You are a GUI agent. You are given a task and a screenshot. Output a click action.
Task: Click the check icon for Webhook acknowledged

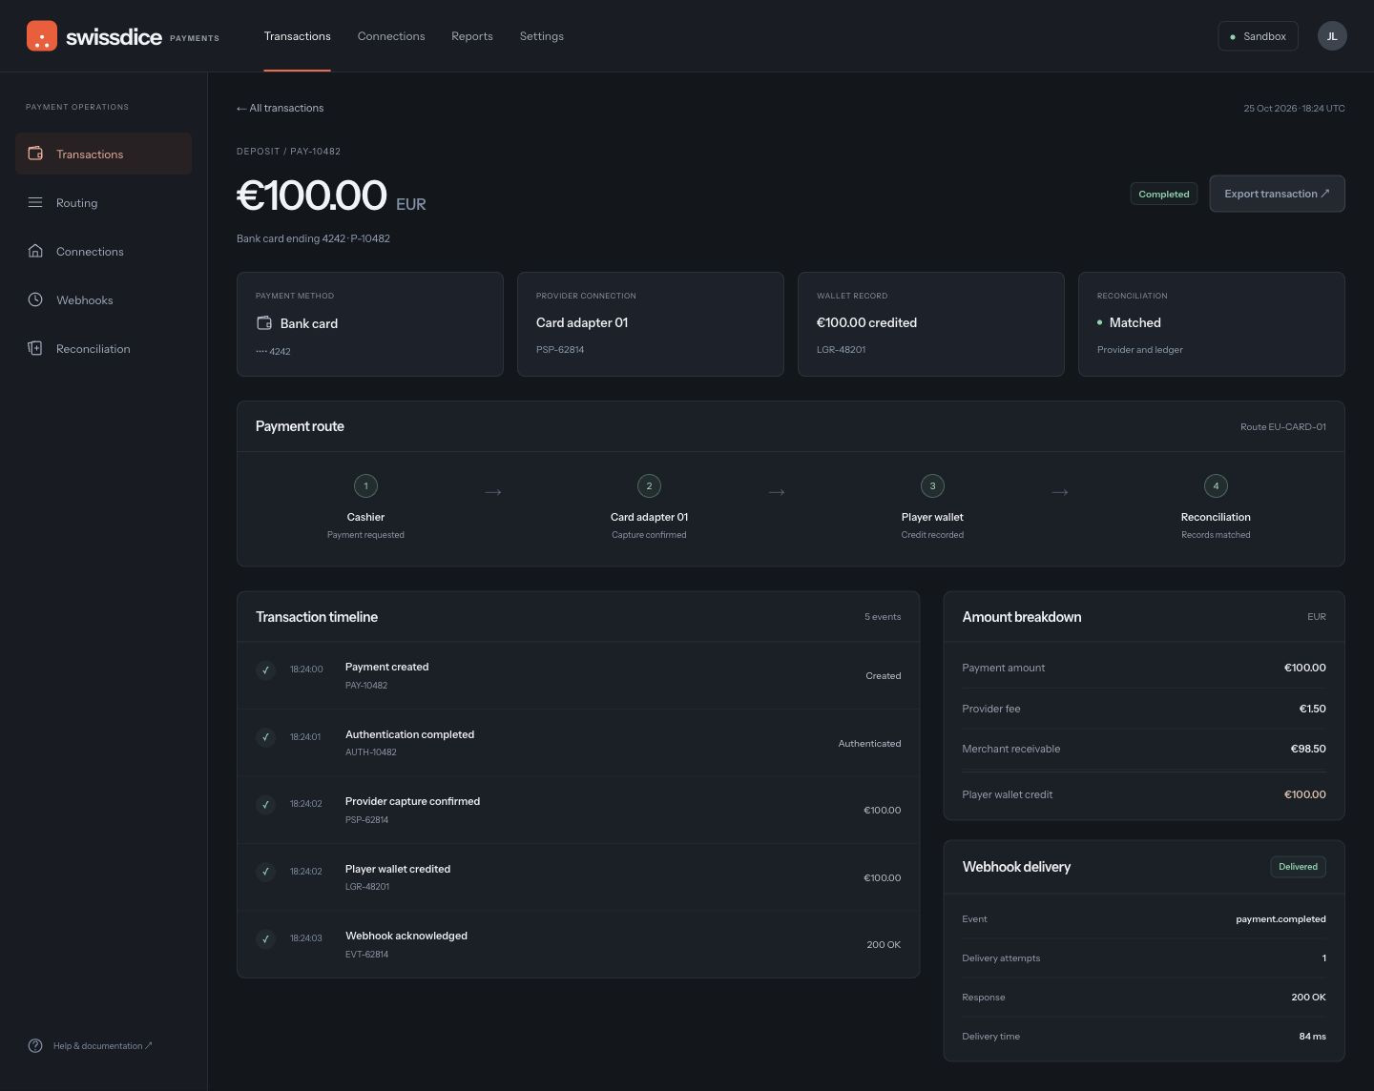tap(265, 938)
